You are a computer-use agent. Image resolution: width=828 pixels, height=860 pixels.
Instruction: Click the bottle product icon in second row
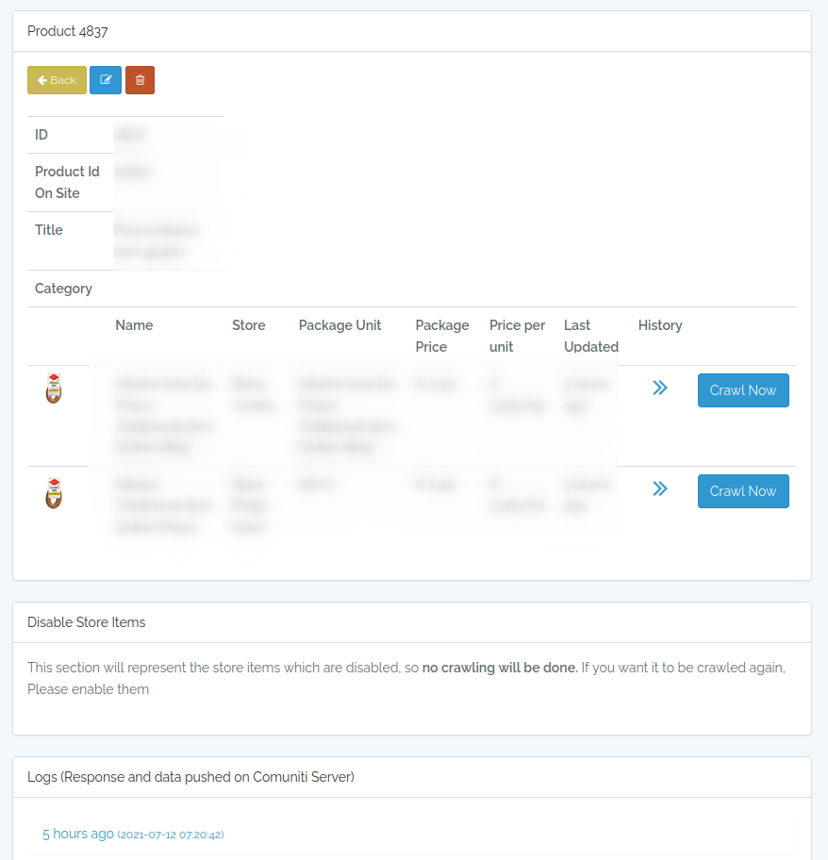tap(54, 494)
